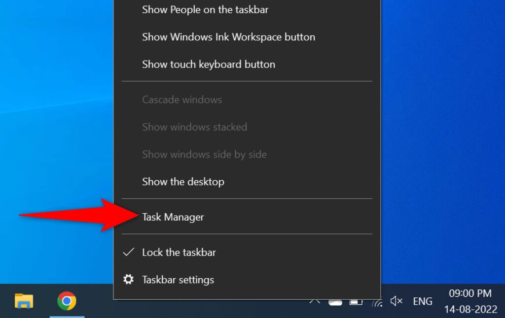The image size is (505, 318).
Task: Select Show windows stacked
Action: (x=194, y=127)
